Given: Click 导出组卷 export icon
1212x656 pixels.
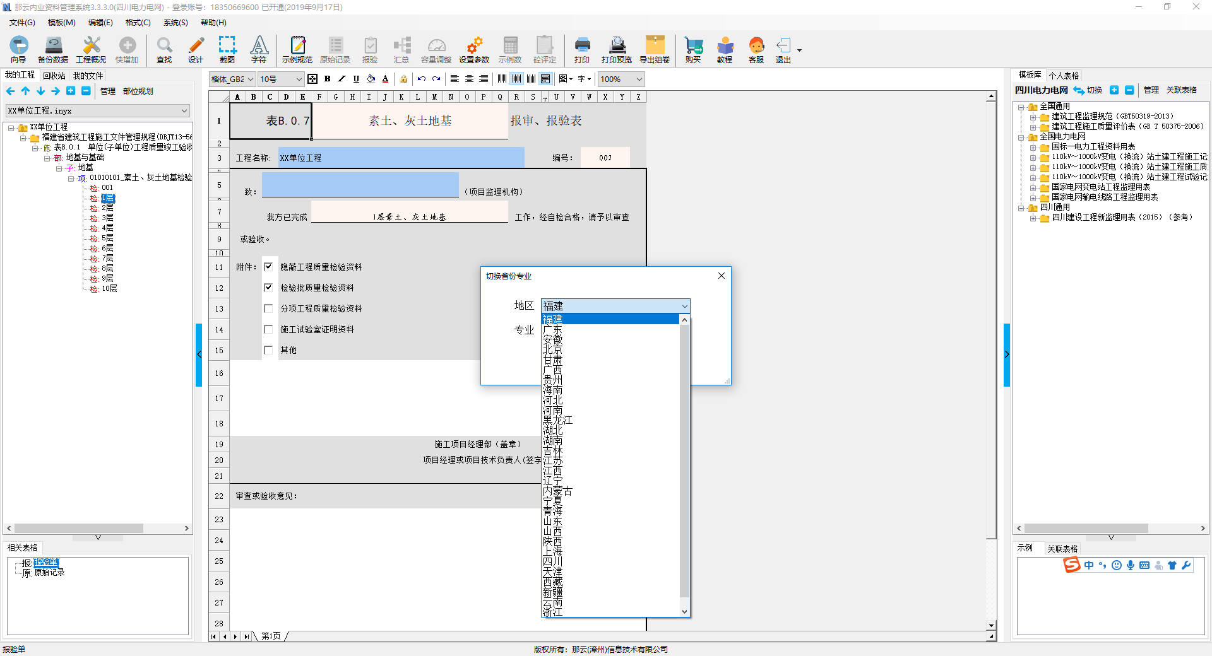Looking at the screenshot, I should pyautogui.click(x=655, y=50).
